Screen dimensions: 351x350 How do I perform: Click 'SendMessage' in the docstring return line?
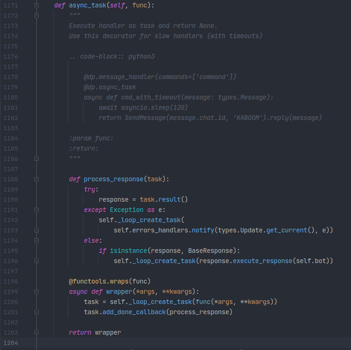click(x=145, y=118)
